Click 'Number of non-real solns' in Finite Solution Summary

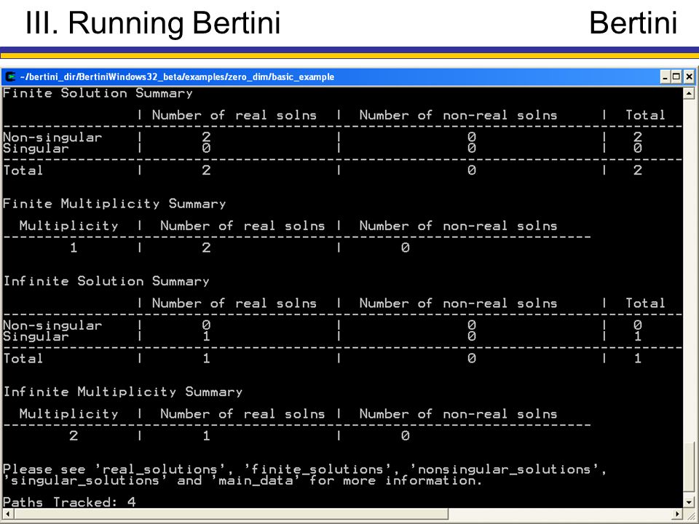[458, 116]
